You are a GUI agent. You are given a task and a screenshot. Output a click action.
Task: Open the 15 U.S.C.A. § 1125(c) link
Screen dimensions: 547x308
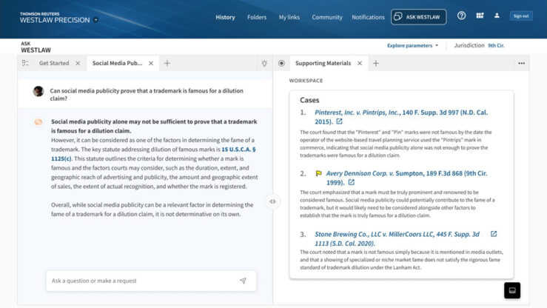[238, 150]
